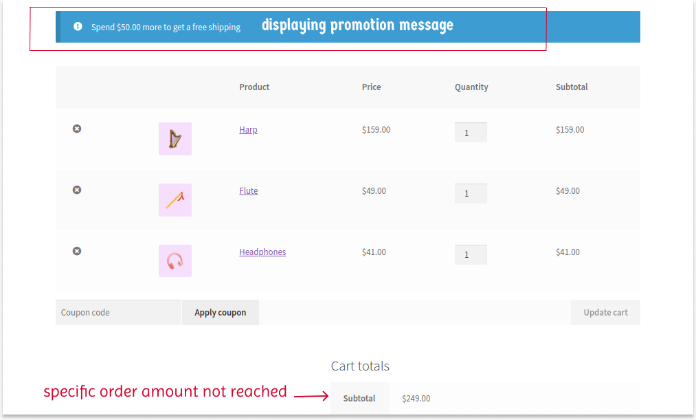Select the Headphones price $41.00 in Price column
696x420 pixels.
click(374, 252)
